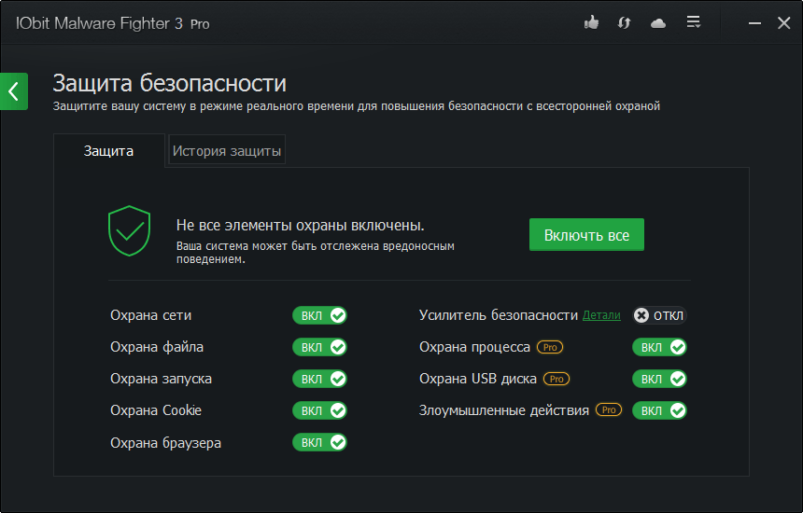Click the green shield status icon
This screenshot has width=803, height=513.
129,231
